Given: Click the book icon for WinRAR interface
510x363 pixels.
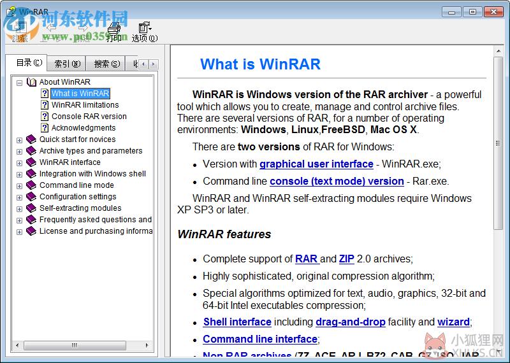Looking at the screenshot, I should 31,162.
